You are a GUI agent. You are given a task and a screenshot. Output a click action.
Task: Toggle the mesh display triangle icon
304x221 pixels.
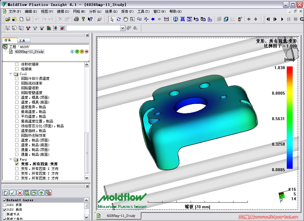(210, 19)
